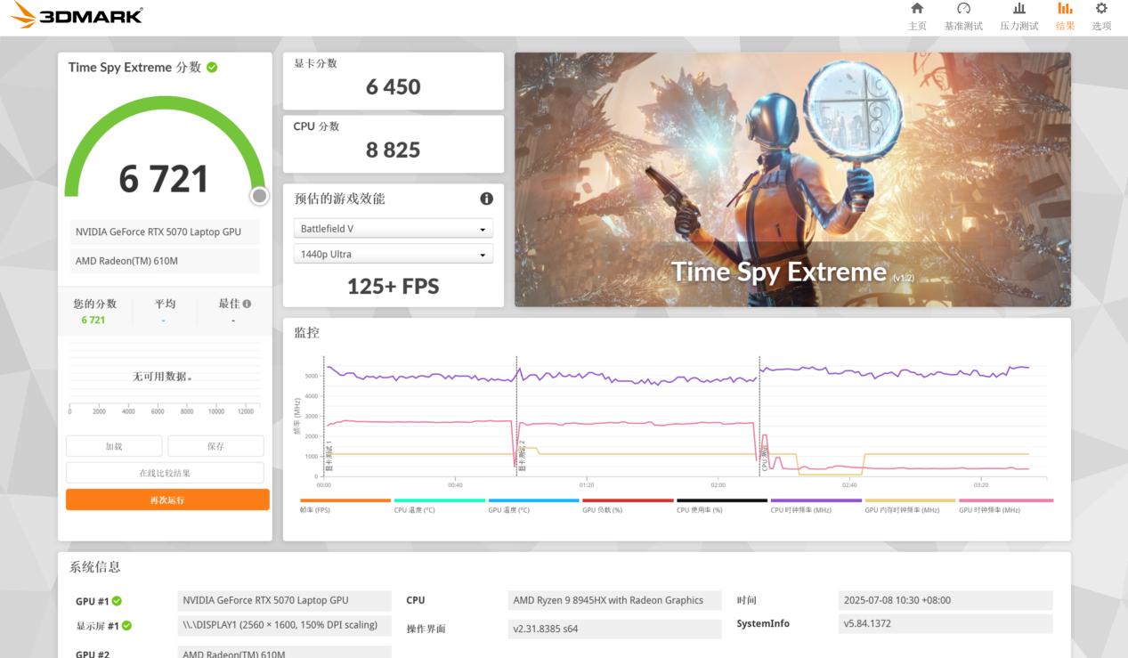Click the 系统信息 section heading
Screen dimensions: 1128x658
[94, 566]
